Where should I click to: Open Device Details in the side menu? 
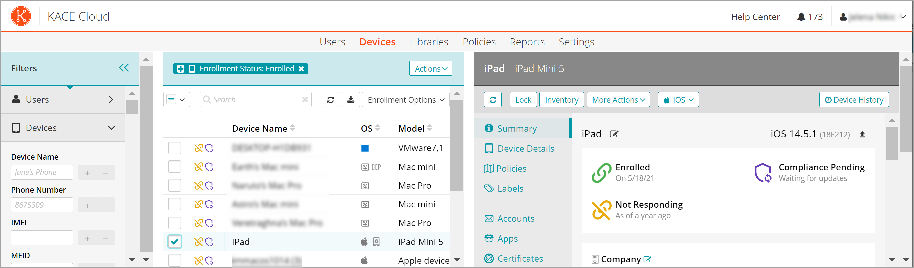525,149
